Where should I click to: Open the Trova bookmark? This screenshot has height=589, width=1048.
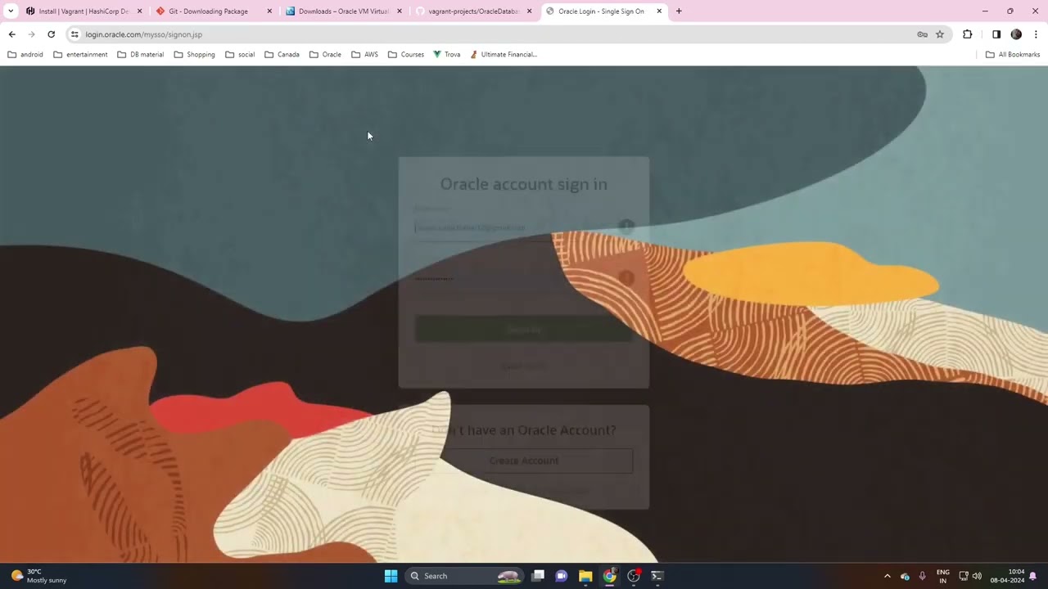(x=447, y=55)
